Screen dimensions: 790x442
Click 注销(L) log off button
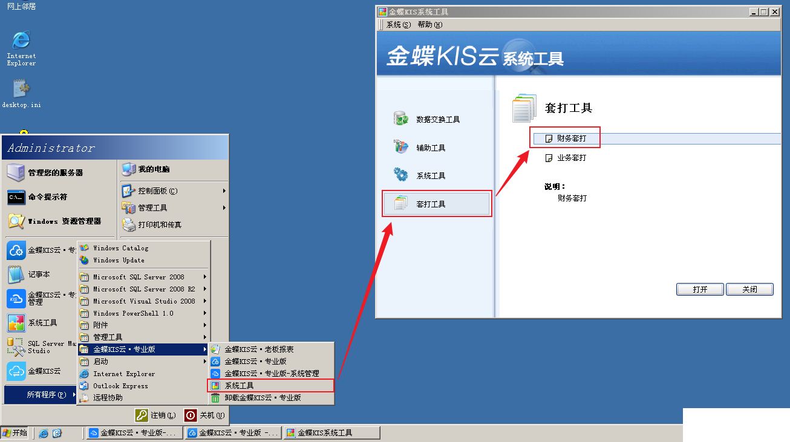[156, 415]
